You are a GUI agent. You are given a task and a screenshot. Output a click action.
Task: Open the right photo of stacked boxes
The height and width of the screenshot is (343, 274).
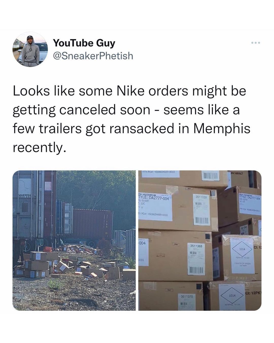200,240
